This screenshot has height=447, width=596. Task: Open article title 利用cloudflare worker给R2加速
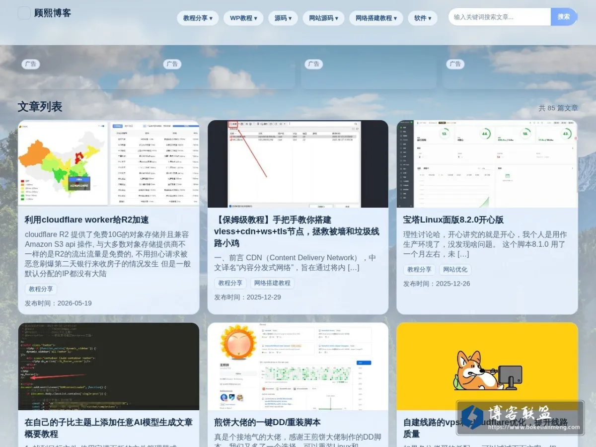pos(86,220)
